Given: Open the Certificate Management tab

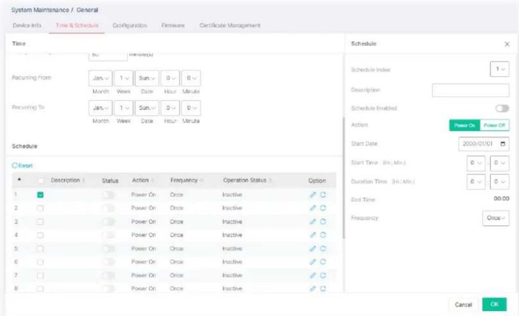Looking at the screenshot, I should click(230, 26).
